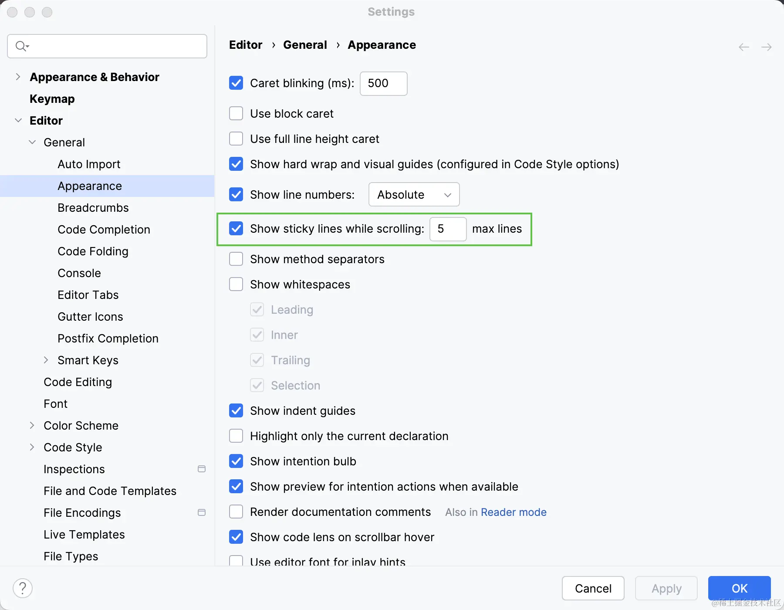Expand the Appearance & Behavior section

click(x=18, y=77)
